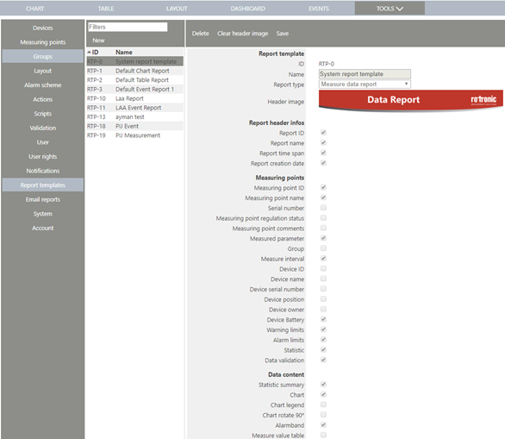Toggle Measured parameter checkbox
This screenshot has height=439, width=505.
click(x=323, y=238)
